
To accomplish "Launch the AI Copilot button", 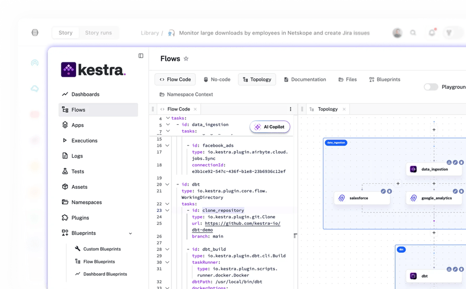I will pyautogui.click(x=270, y=127).
